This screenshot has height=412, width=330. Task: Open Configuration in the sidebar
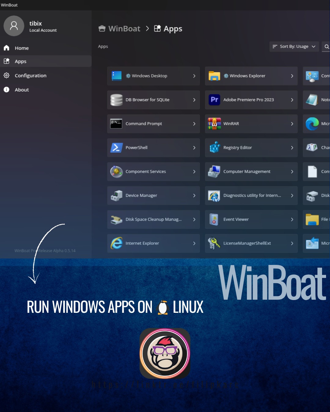click(x=46, y=75)
